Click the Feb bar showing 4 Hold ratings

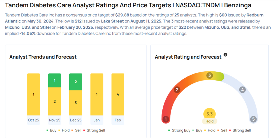coord(118,94)
